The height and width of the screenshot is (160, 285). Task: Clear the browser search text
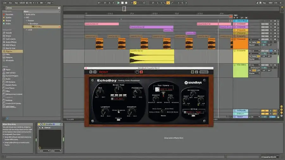(59, 8)
